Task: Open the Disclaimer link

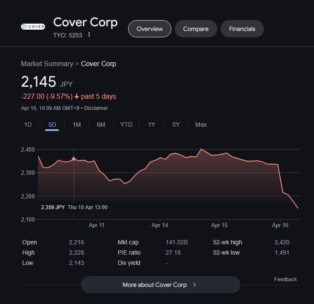Action: click(96, 108)
